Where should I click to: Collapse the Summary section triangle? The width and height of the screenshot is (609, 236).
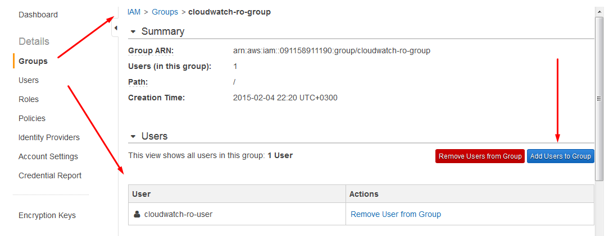click(133, 32)
